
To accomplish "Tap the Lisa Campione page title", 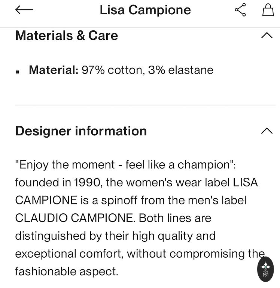I will (x=145, y=10).
